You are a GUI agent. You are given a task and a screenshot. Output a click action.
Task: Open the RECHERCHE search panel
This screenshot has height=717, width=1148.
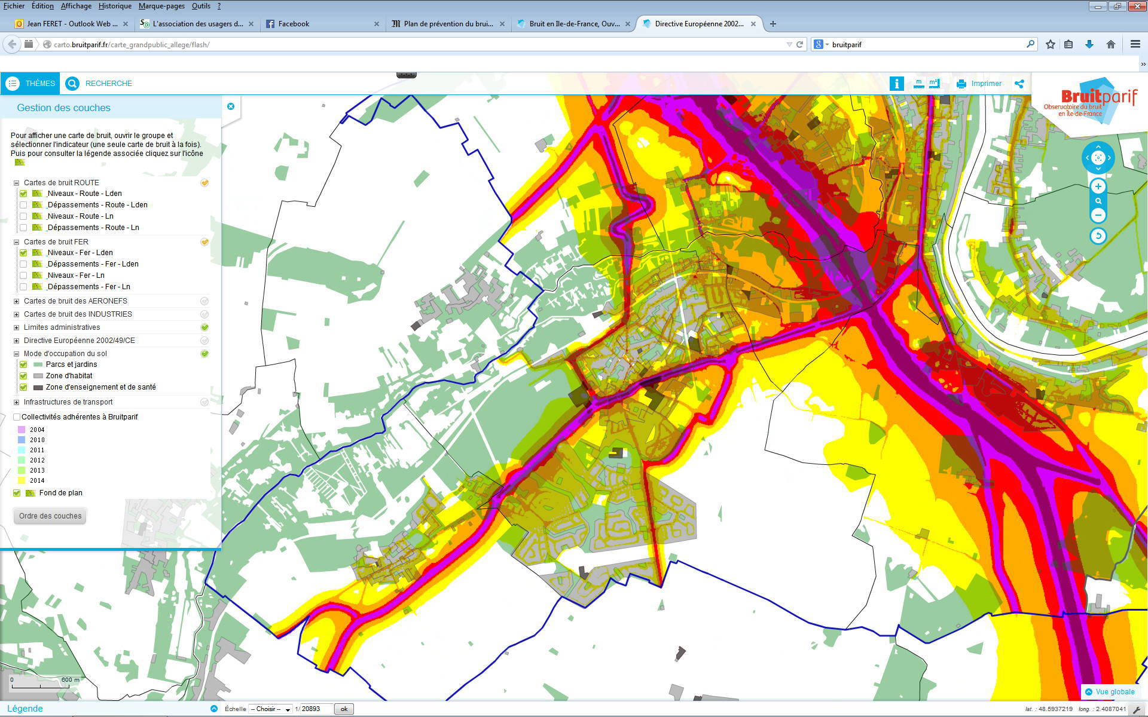tap(109, 83)
